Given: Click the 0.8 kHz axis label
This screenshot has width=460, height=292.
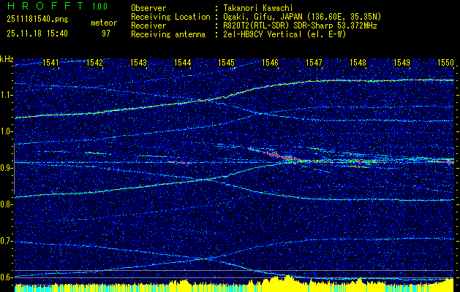Looking at the screenshot, I should click(x=7, y=204).
